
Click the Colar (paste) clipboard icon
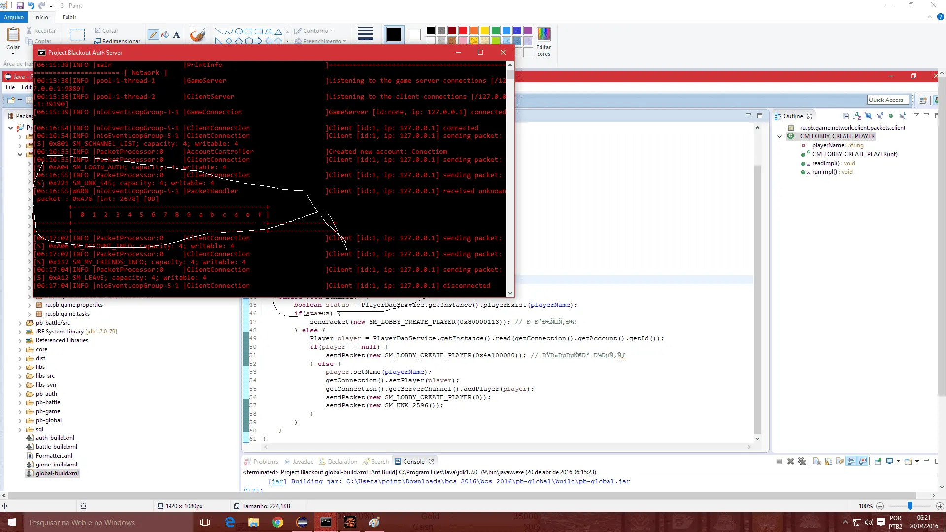13,34
